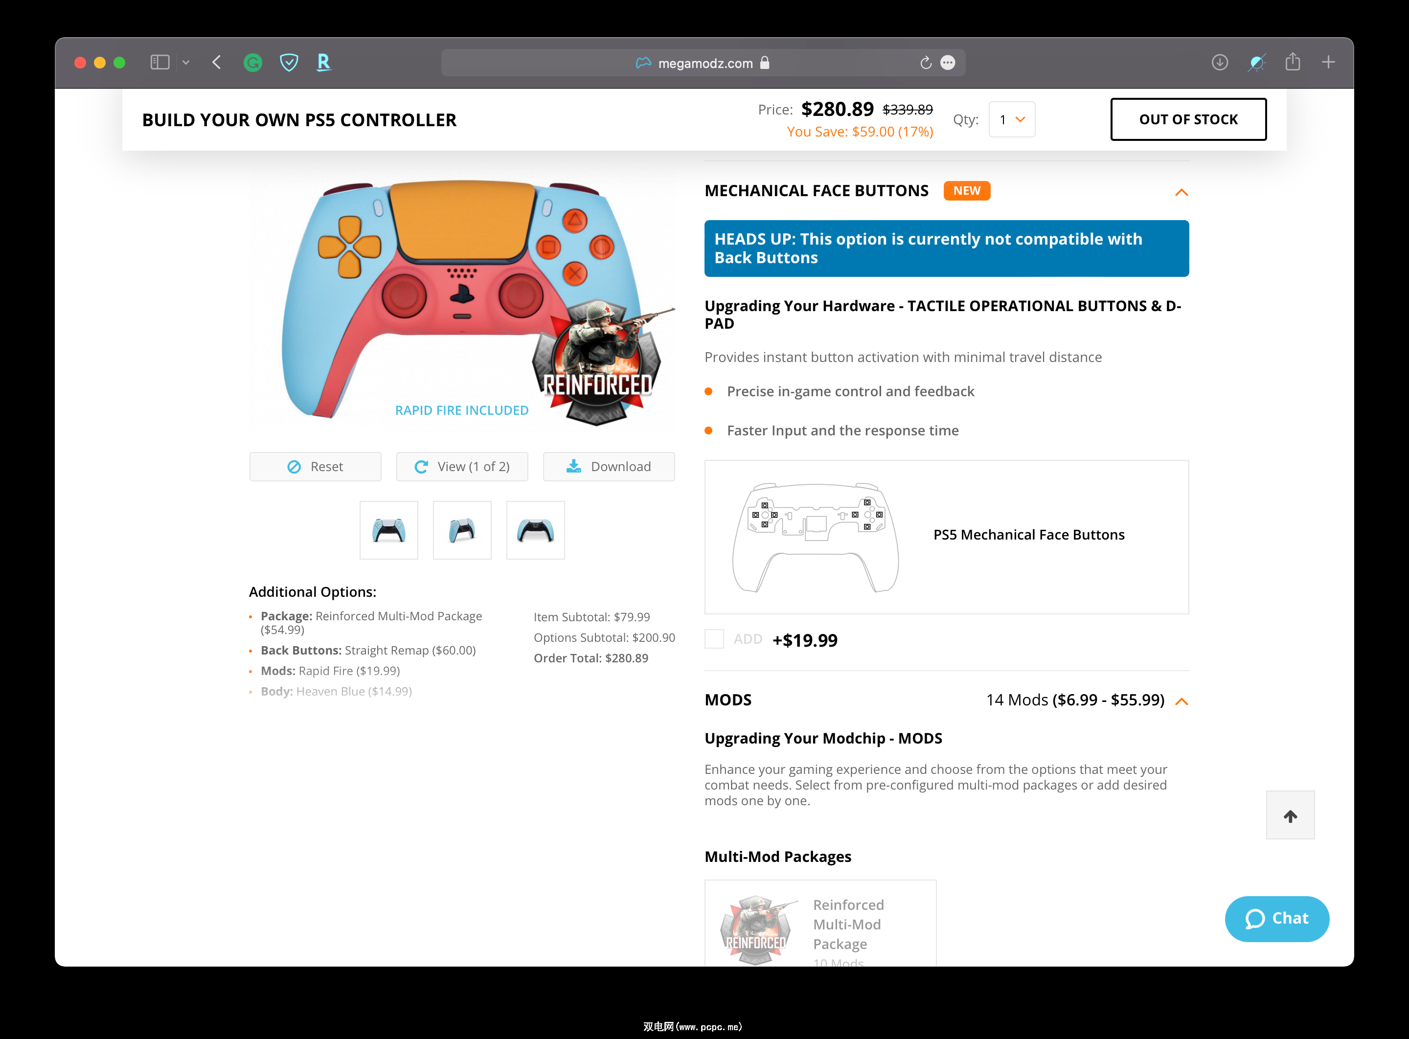Viewport: 1409px width, 1039px height.
Task: Select the first controller thumbnail
Action: [x=389, y=530]
